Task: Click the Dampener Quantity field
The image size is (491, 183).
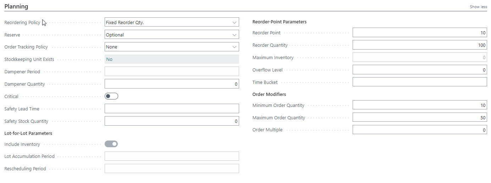Action: pos(172,84)
